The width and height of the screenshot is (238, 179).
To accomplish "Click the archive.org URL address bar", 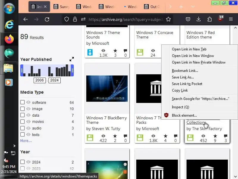I will (x=126, y=19).
